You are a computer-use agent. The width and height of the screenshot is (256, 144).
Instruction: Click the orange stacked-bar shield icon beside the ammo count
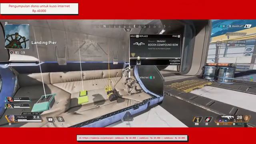click(x=246, y=118)
